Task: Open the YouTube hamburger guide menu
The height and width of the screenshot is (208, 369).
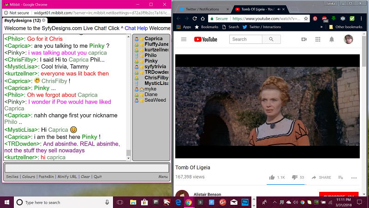Action: pos(184,39)
